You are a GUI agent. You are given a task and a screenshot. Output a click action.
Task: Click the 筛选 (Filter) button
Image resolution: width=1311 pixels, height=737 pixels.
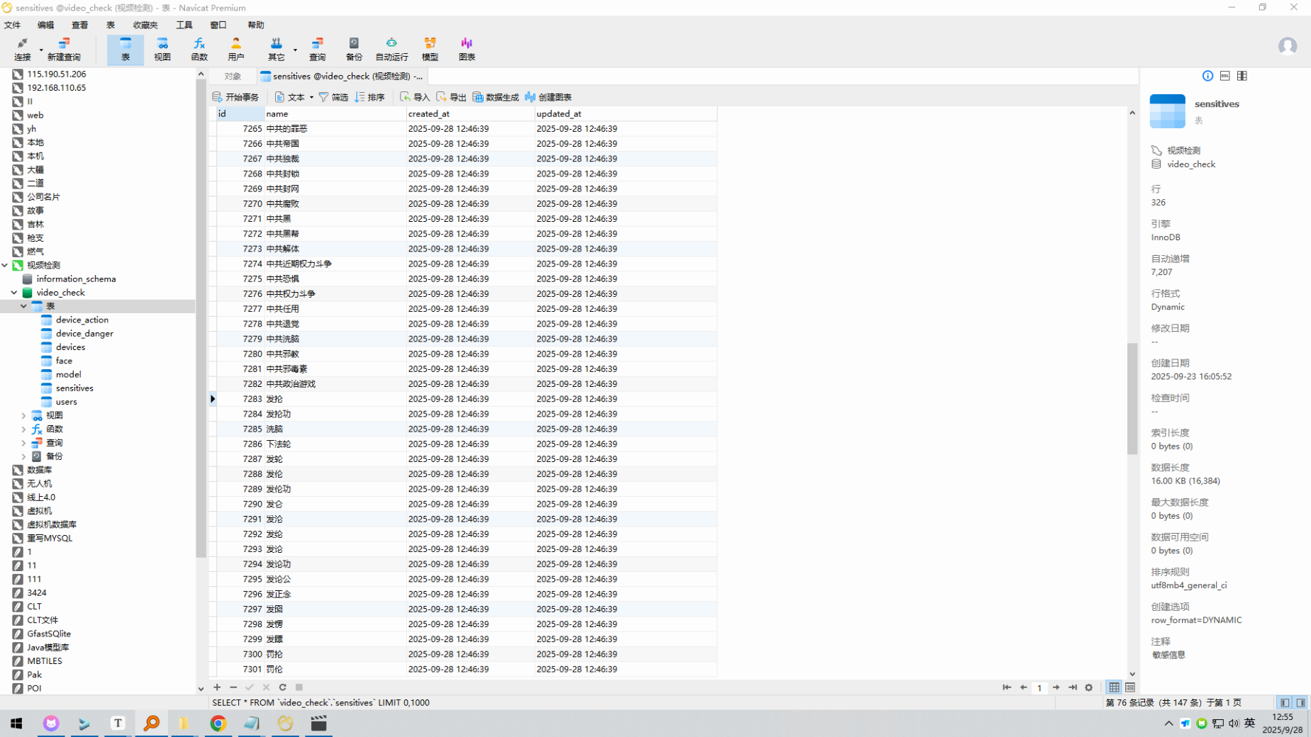[x=333, y=97]
